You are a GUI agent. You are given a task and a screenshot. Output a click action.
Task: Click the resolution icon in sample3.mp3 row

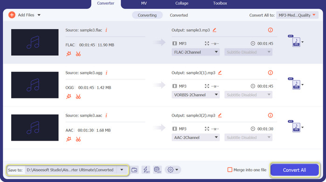pos(207,43)
